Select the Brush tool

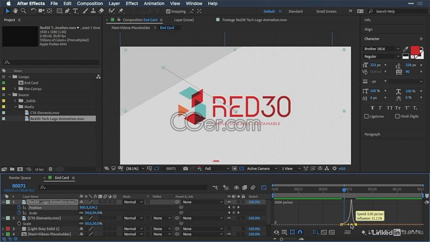[86, 11]
